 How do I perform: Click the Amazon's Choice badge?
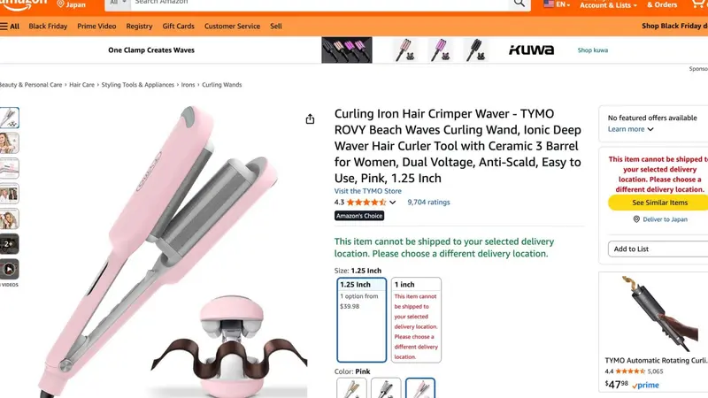(x=359, y=216)
